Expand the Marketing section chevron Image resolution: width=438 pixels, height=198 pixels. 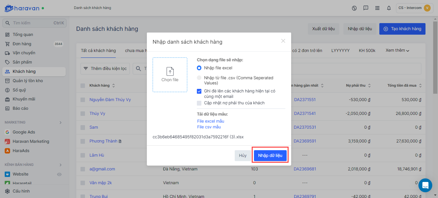point(60,122)
